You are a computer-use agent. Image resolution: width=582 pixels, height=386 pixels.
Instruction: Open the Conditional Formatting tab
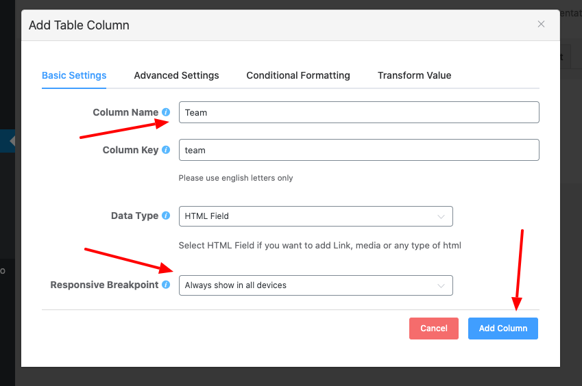pyautogui.click(x=298, y=75)
